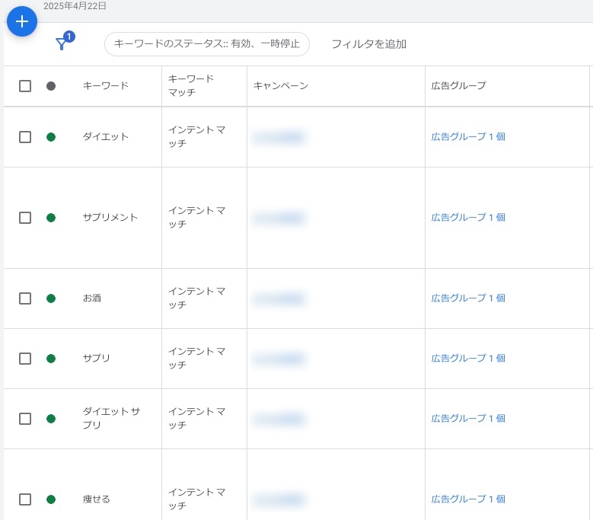The width and height of the screenshot is (593, 520).
Task: Click フィルタを追加 to add a filter
Action: click(368, 44)
